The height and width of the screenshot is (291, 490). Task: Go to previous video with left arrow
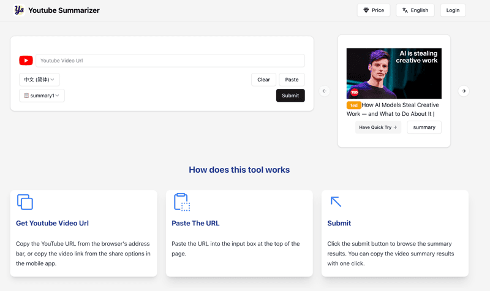(x=325, y=91)
